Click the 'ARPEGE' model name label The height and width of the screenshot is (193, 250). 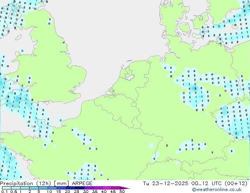point(82,184)
